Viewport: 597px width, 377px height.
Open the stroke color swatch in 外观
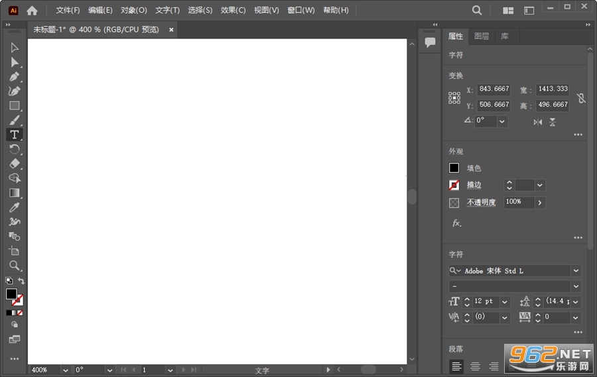454,185
